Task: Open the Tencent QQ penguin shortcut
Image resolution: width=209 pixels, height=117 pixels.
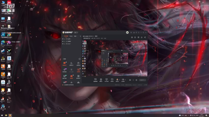Action: tap(3, 99)
